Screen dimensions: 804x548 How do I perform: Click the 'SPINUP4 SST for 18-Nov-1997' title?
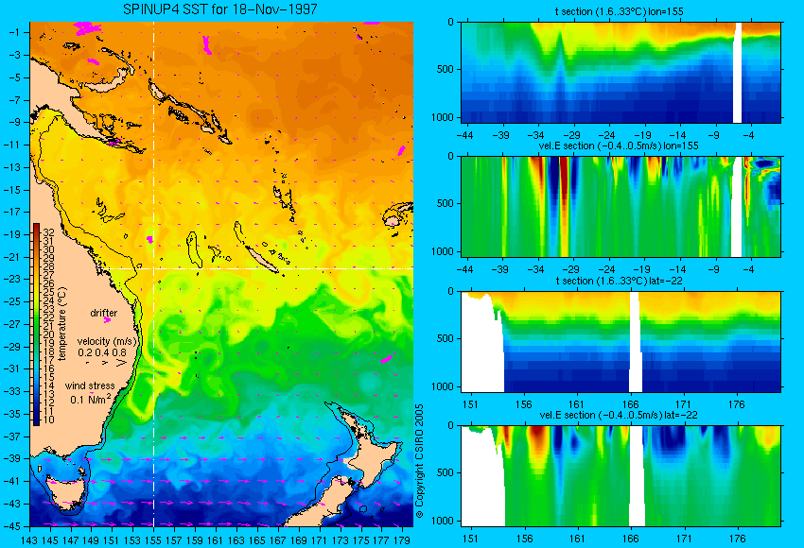pos(220,9)
